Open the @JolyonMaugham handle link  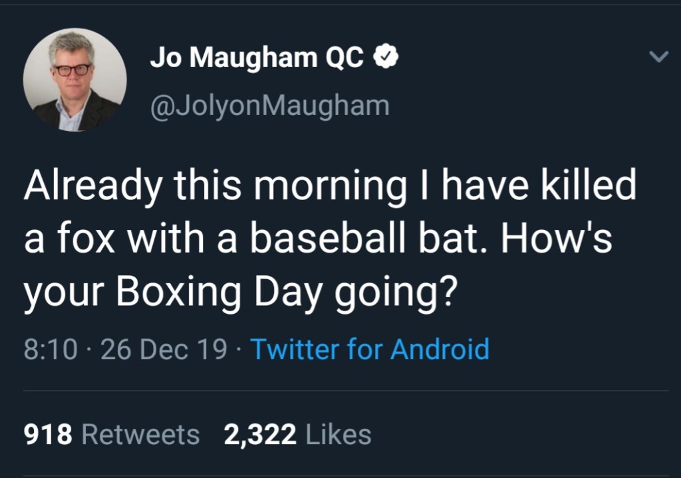click(x=269, y=105)
